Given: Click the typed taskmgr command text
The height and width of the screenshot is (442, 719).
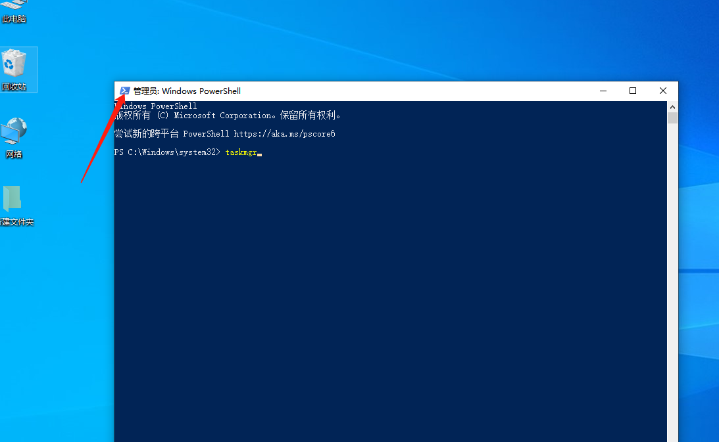Looking at the screenshot, I should (x=241, y=152).
